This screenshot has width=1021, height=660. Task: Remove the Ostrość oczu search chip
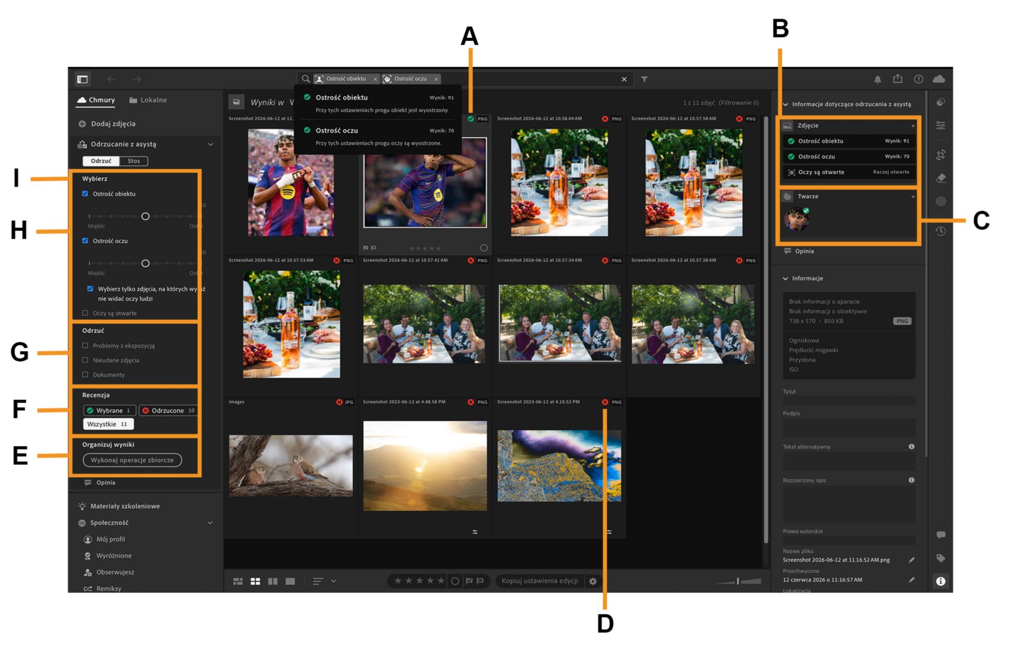436,79
